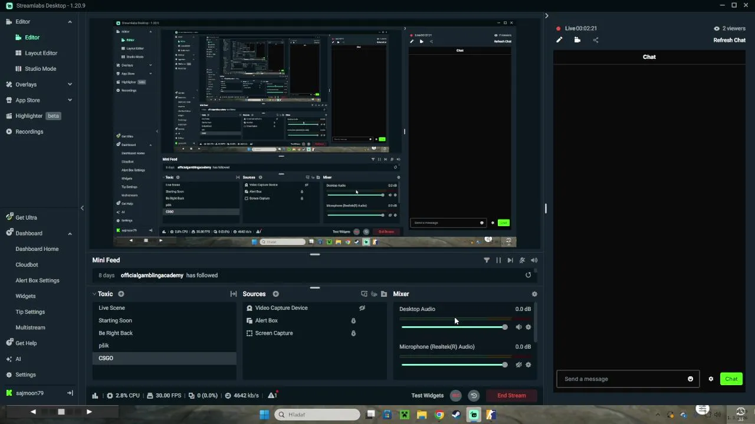The height and width of the screenshot is (424, 755).
Task: Adjust Desktop Audio volume slider
Action: click(454, 327)
